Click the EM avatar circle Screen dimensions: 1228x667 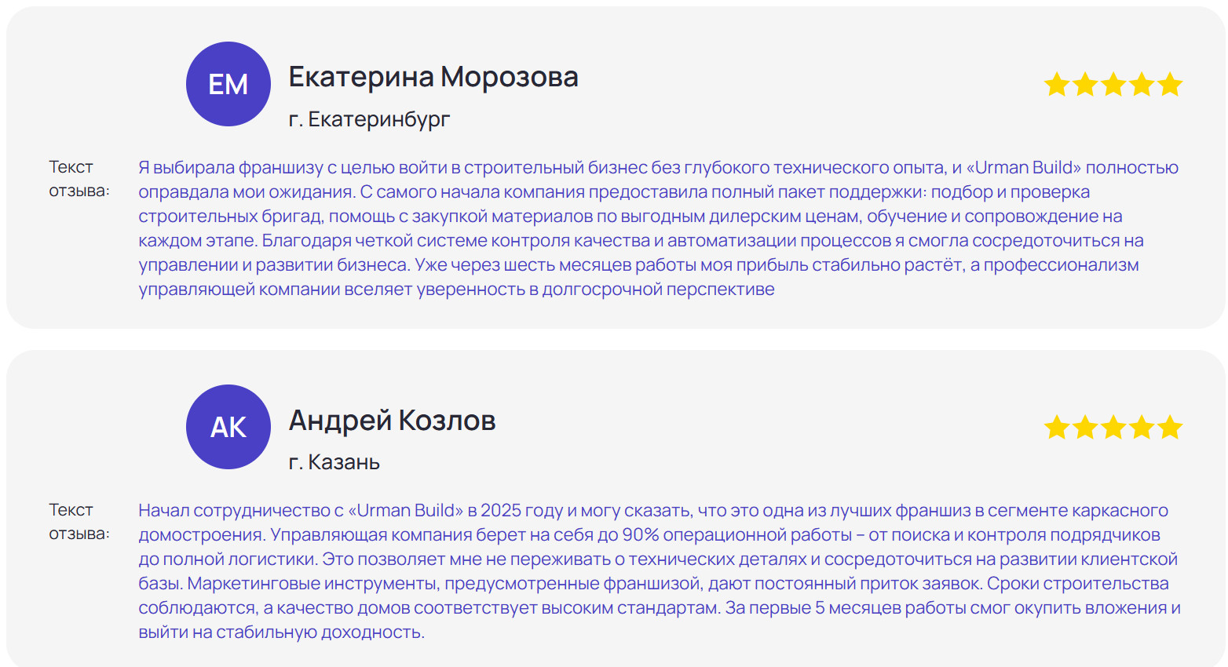tap(228, 84)
